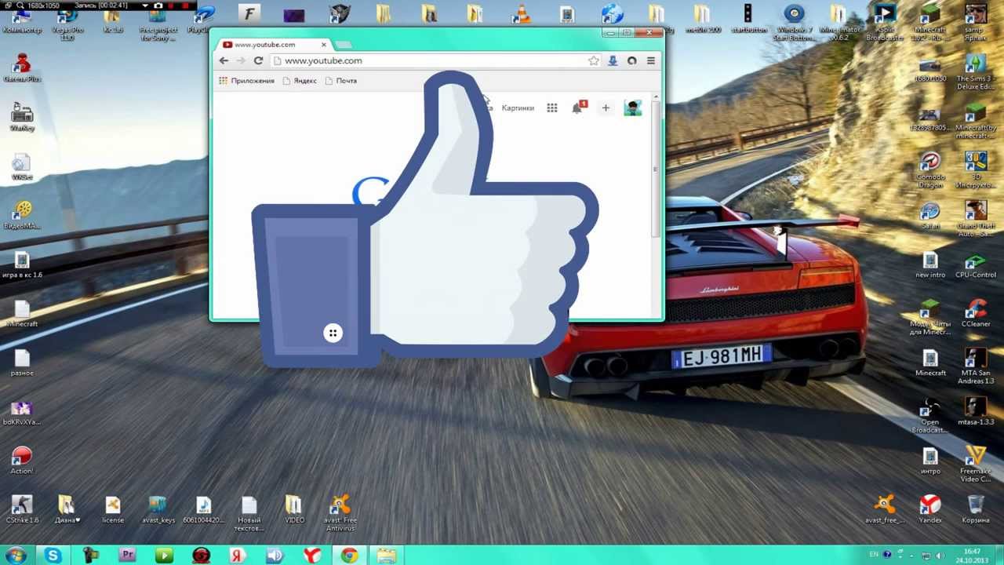Open the Freemake Video desktop shortcut
The height and width of the screenshot is (565, 1004).
976,463
